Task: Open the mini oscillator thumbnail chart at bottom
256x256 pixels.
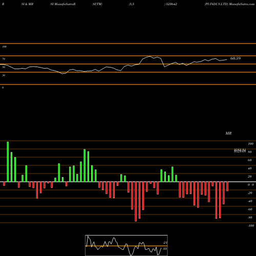Action: coord(126,245)
